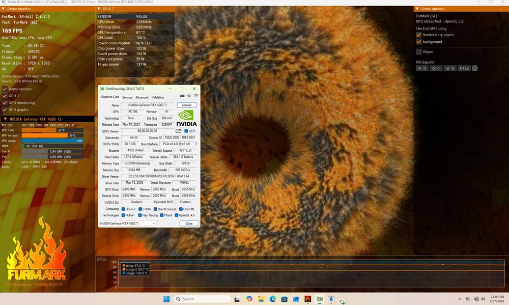Switch to FurMark taskbar icon
The height and width of the screenshot is (305, 509).
[x=308, y=299]
